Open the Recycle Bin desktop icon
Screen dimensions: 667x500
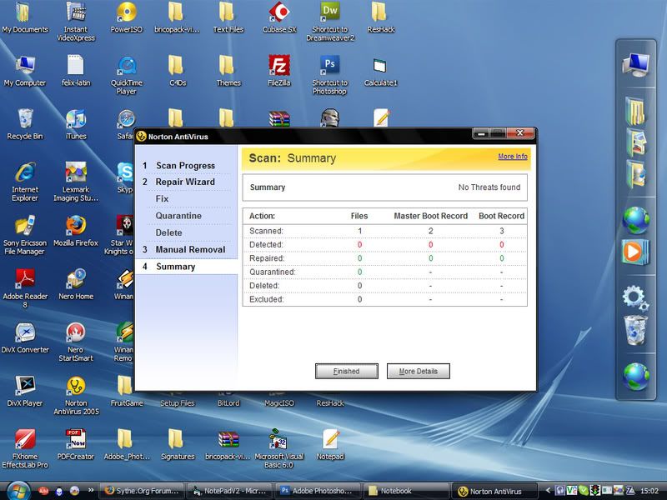pyautogui.click(x=25, y=123)
